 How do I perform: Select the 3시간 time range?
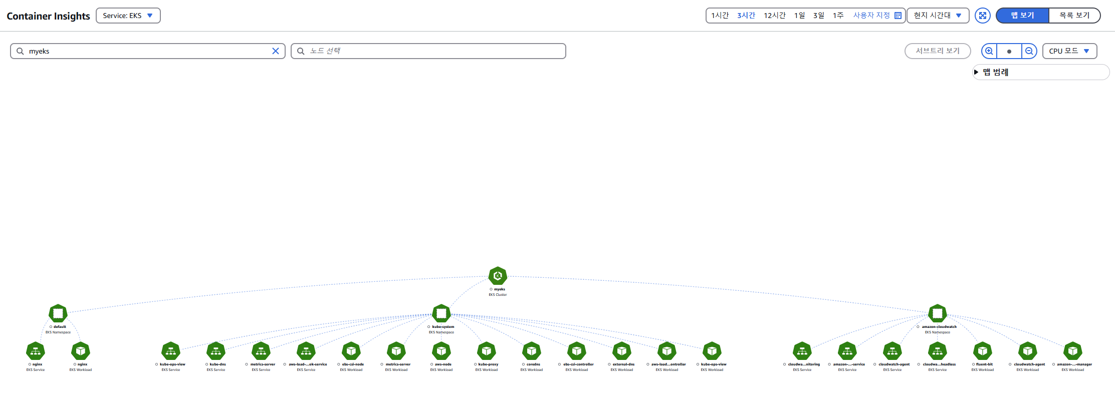(746, 16)
